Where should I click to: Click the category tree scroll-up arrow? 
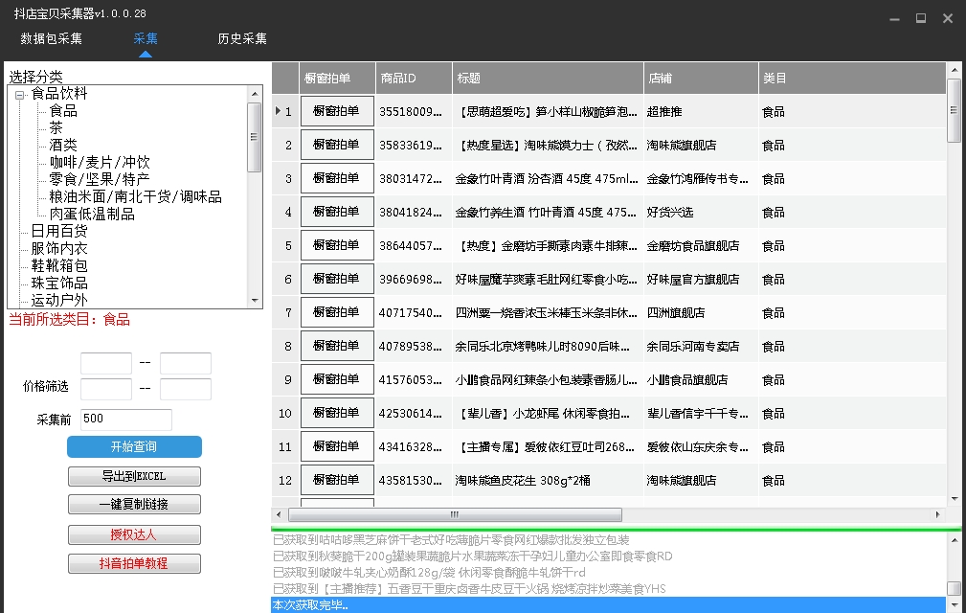(255, 94)
